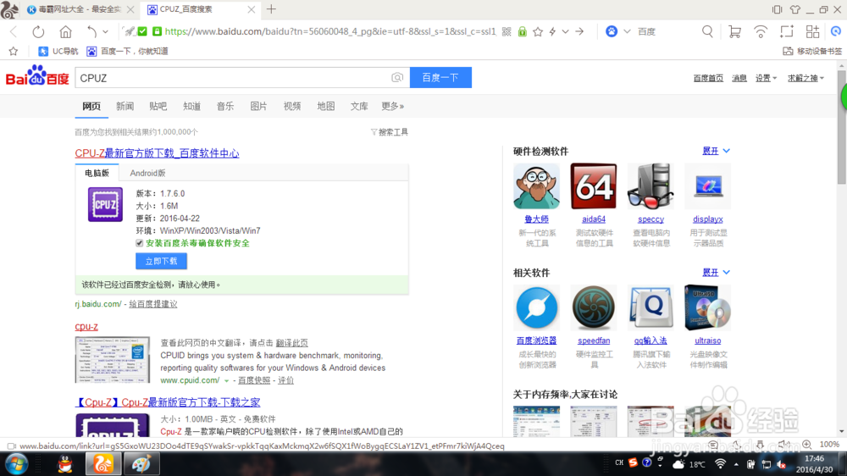Switch to the 毒霸网址大全 tab

pyautogui.click(x=78, y=9)
